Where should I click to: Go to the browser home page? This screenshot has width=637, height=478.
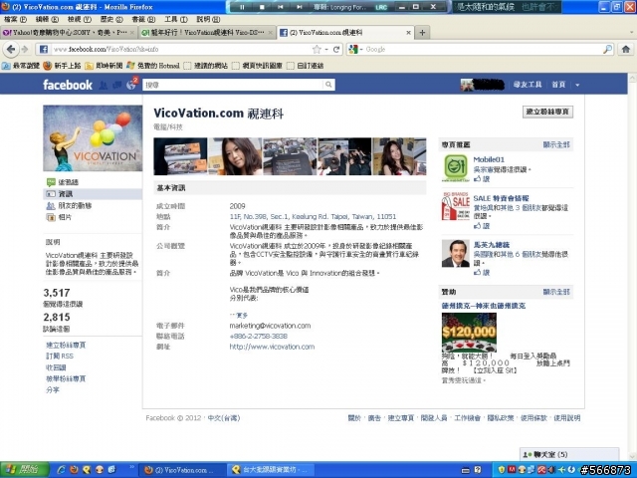[x=626, y=49]
